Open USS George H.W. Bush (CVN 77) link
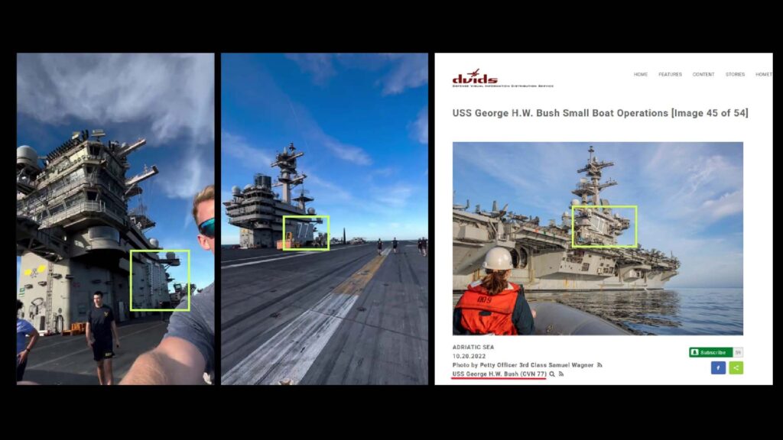 click(x=499, y=374)
